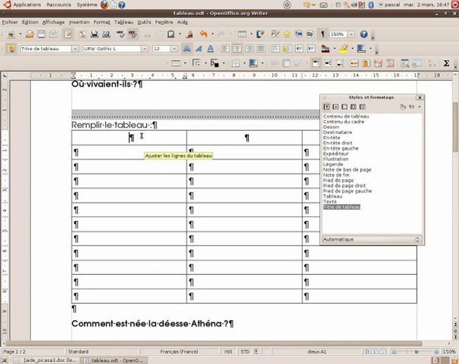
Task: Click the Format Paintbrush icon
Action: click(x=190, y=34)
